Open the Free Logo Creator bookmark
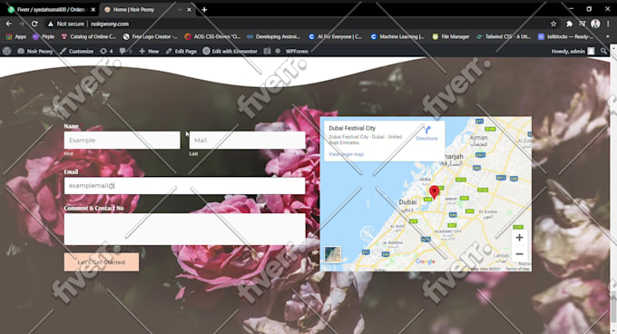 151,36
